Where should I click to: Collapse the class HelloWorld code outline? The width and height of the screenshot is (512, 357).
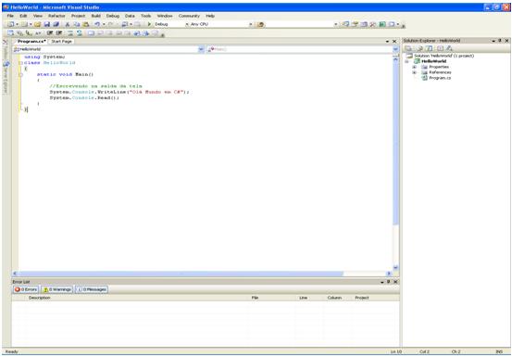click(21, 63)
